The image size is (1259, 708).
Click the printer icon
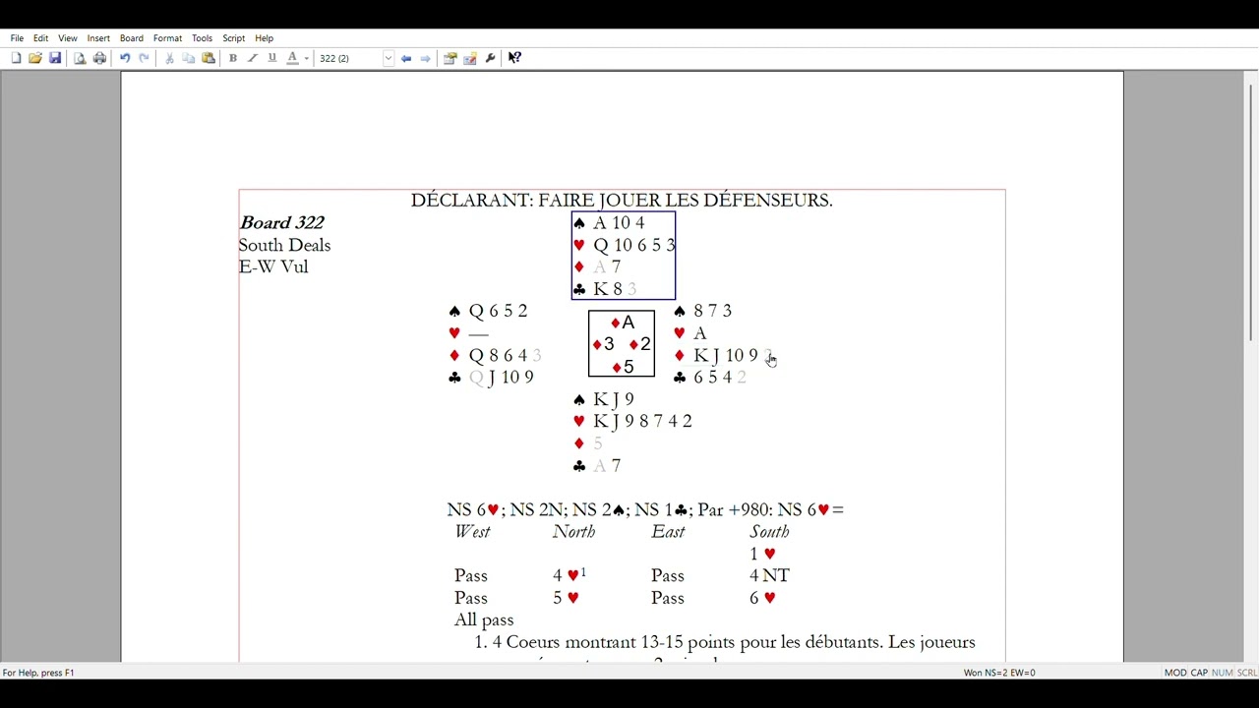click(x=99, y=58)
